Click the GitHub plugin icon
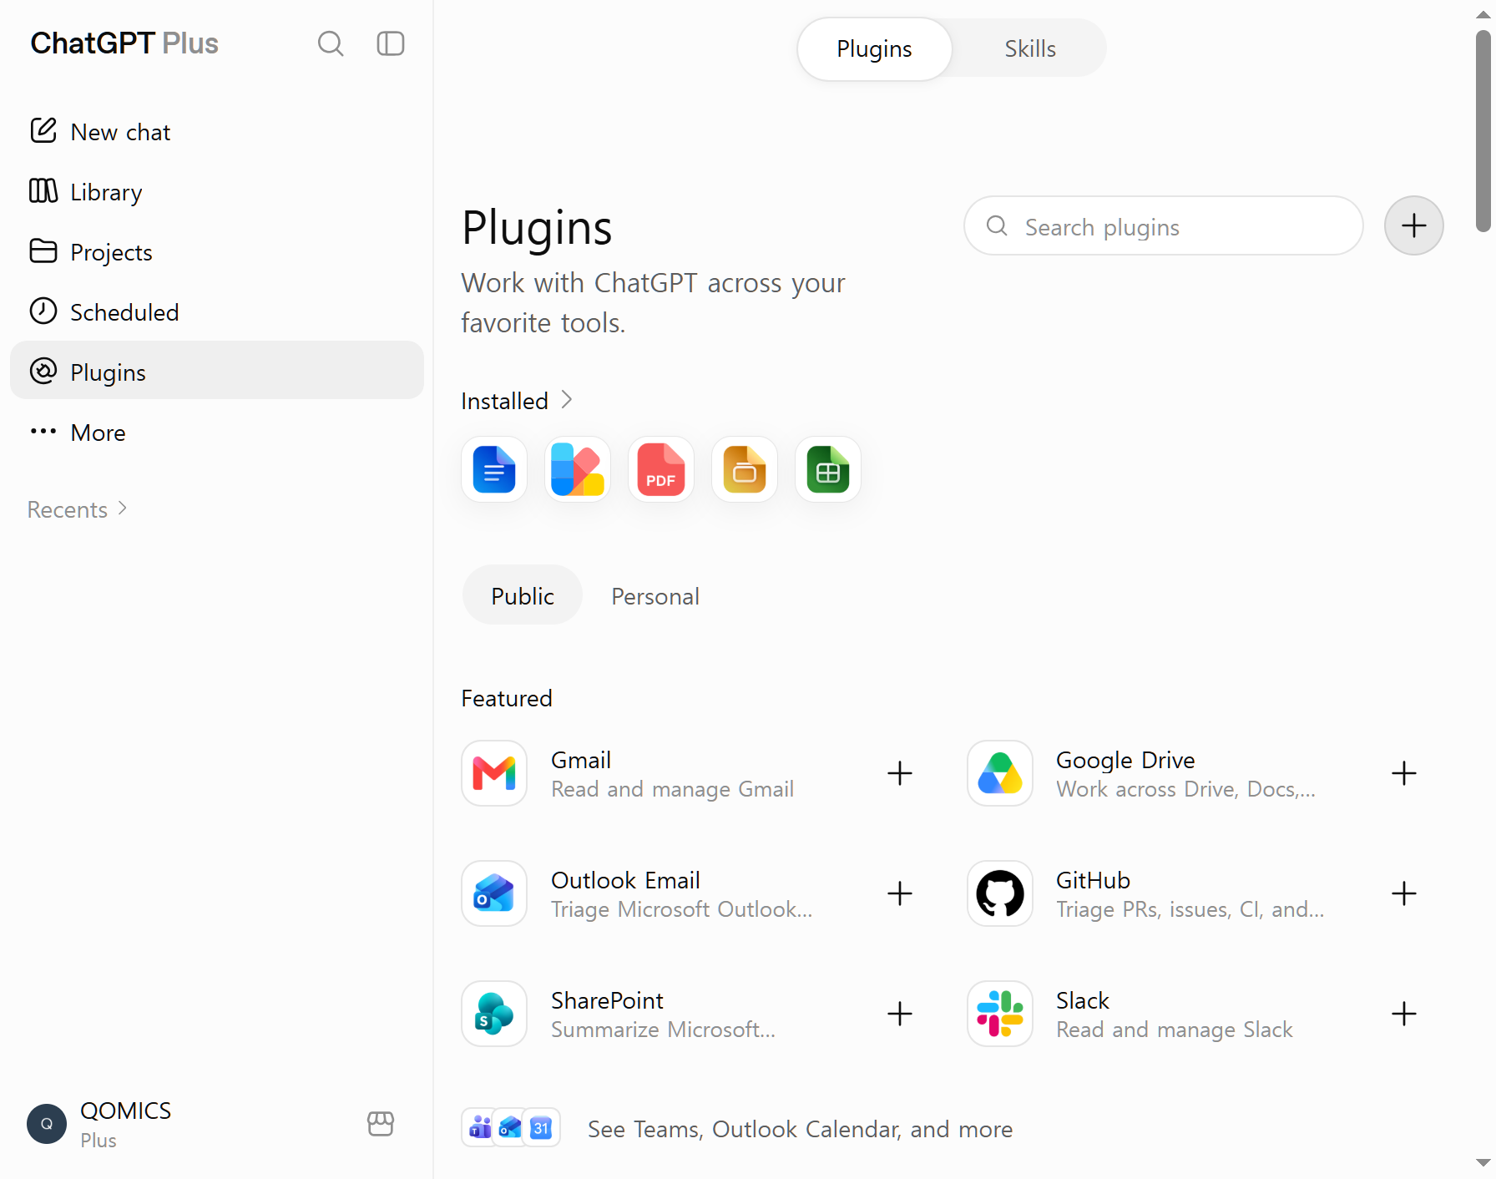The height and width of the screenshot is (1179, 1496). 1000,893
